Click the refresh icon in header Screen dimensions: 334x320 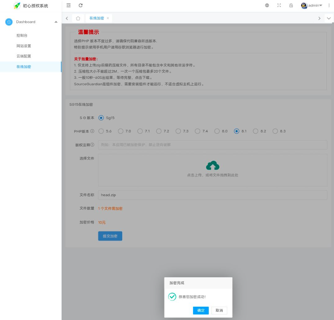(80, 6)
